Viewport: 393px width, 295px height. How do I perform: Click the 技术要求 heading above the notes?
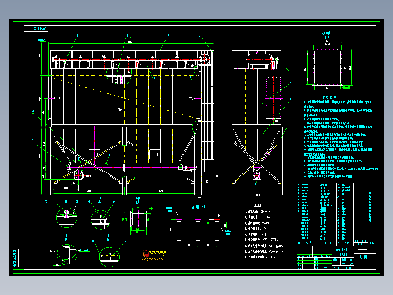tap(329, 97)
